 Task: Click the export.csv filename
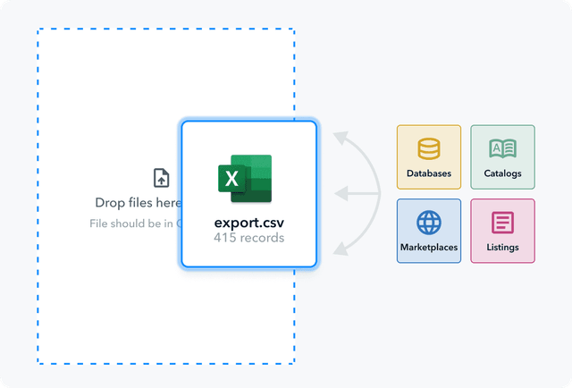(x=248, y=223)
